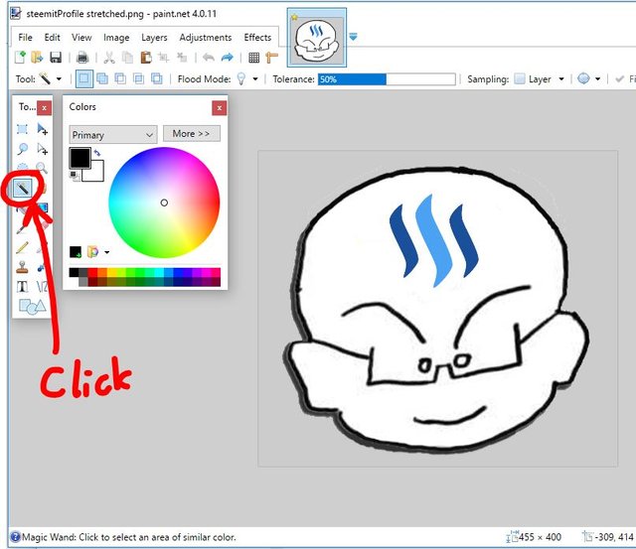The height and width of the screenshot is (549, 636).
Task: Select the Shapes tool
Action: point(33,307)
